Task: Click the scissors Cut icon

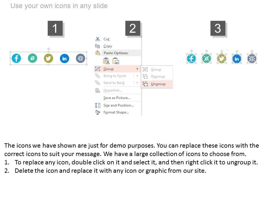Action: 98,39
